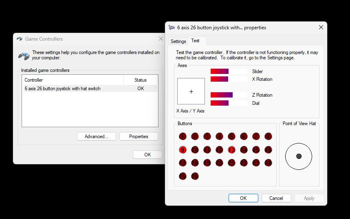Screen dimensions: 350x219
Task: Click button indicator 20
Action: (220, 163)
